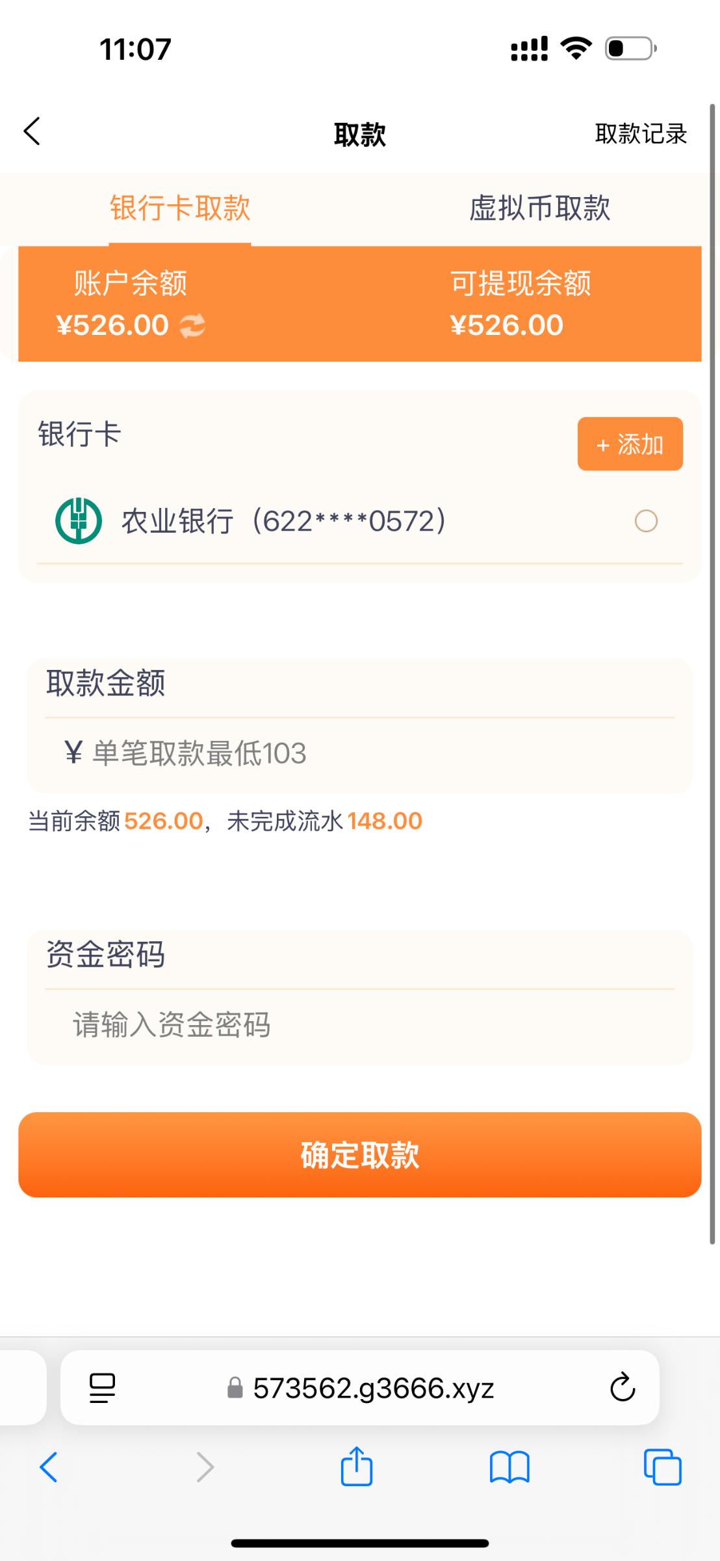This screenshot has width=720, height=1561.
Task: Go back using Safari's bottom back arrow
Action: point(49,1467)
